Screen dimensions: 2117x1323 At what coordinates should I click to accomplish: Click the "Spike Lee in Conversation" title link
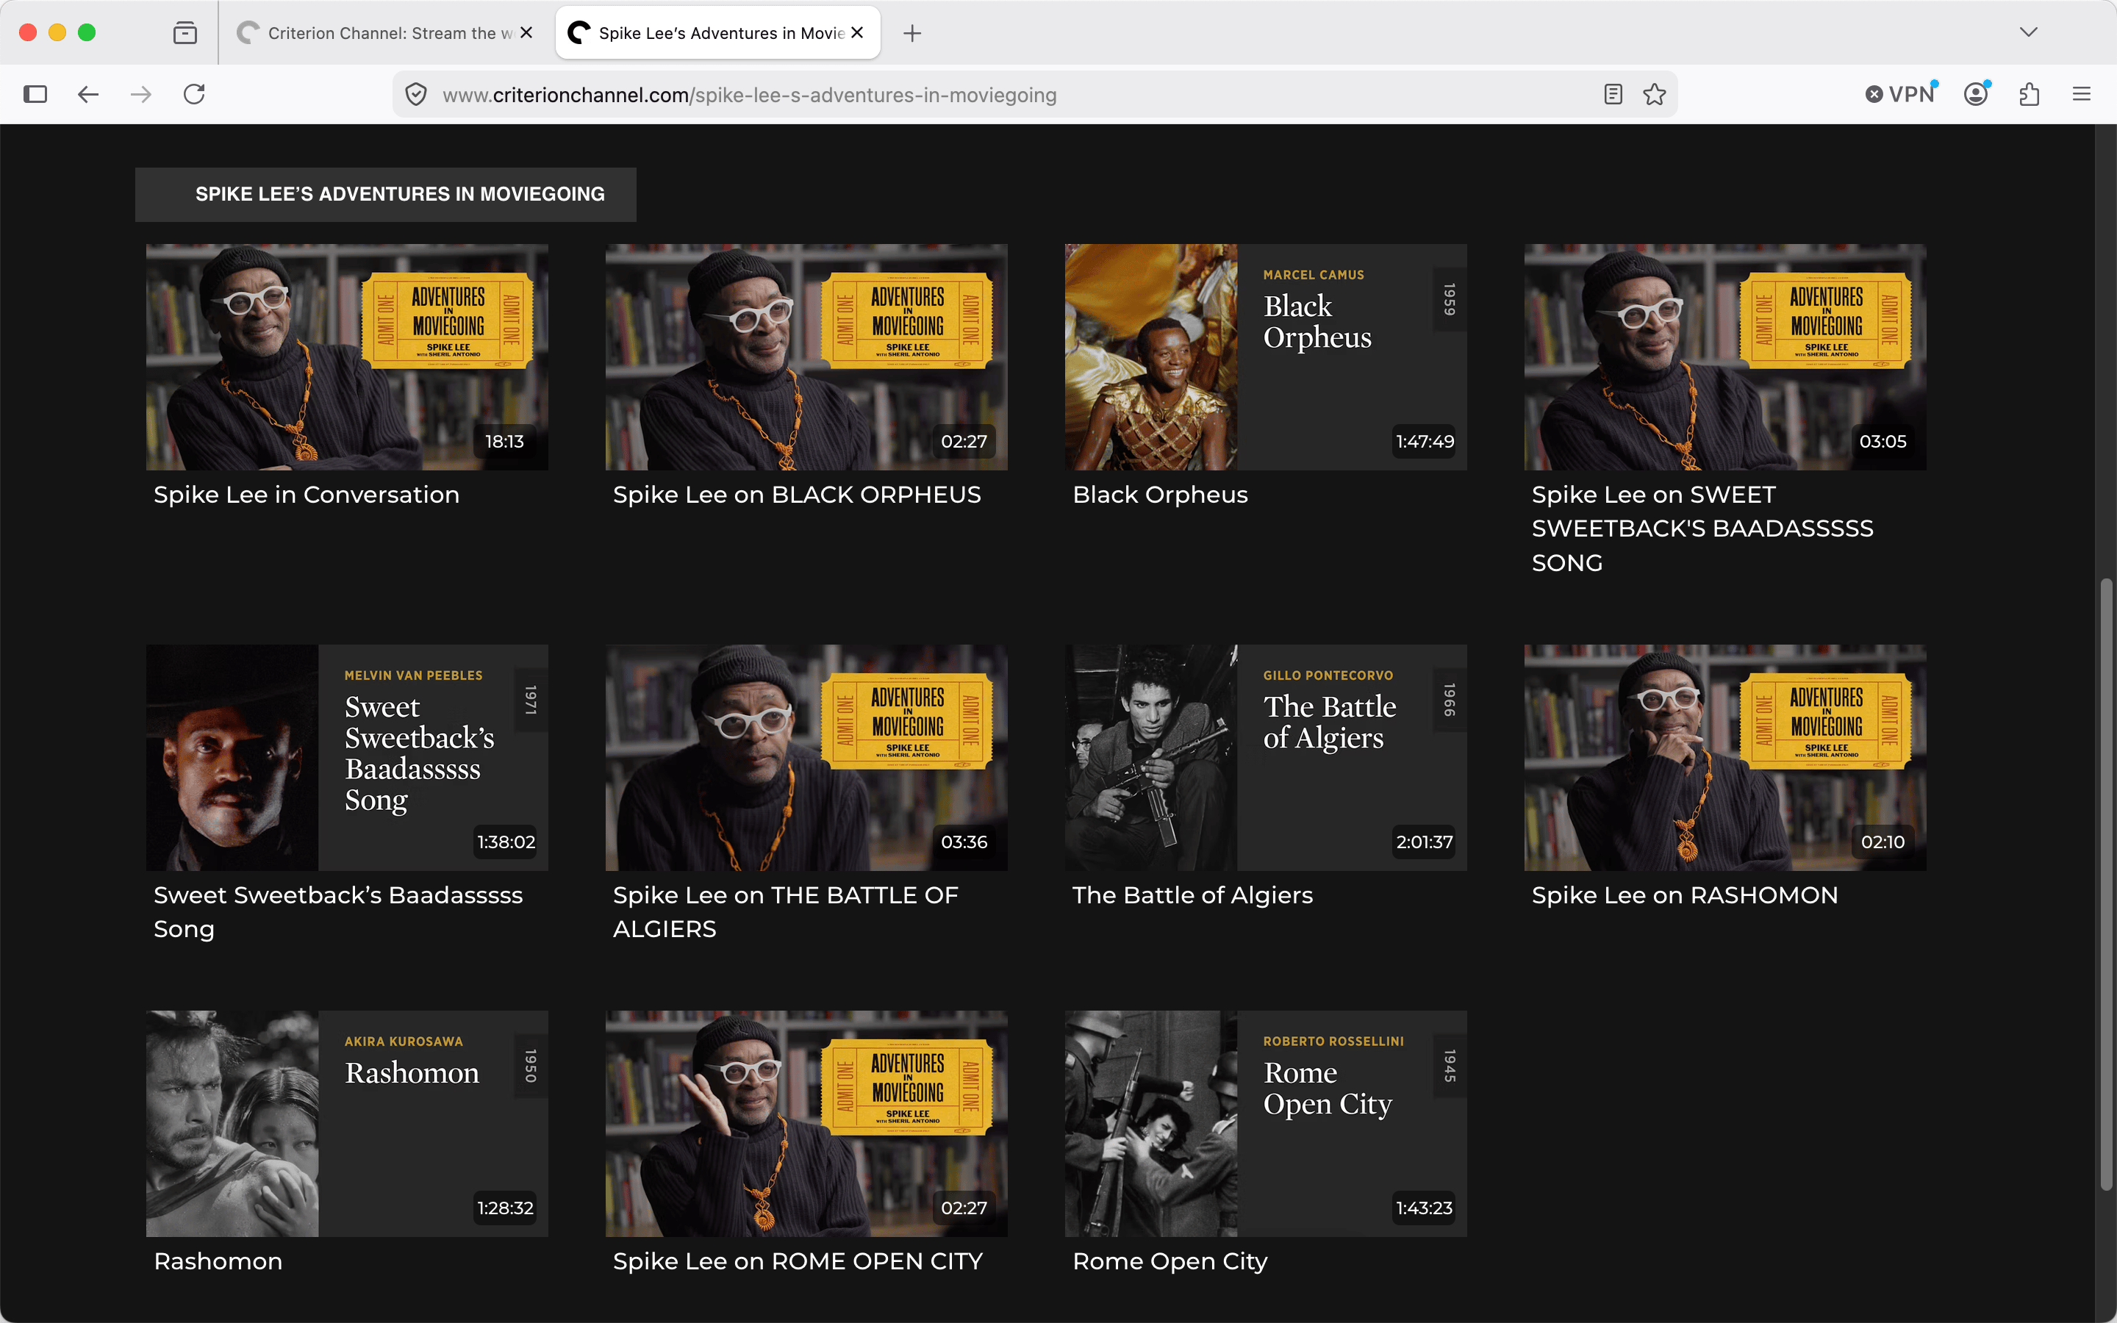point(307,495)
